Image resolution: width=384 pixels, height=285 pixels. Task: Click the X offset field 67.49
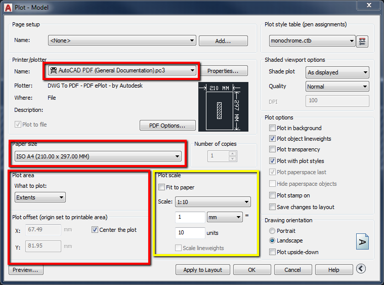(x=43, y=230)
